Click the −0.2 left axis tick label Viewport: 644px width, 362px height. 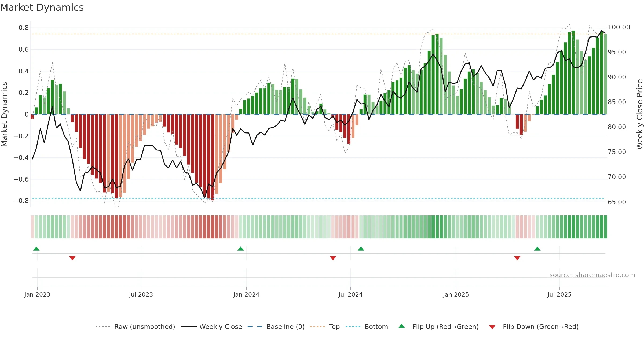[x=21, y=136]
